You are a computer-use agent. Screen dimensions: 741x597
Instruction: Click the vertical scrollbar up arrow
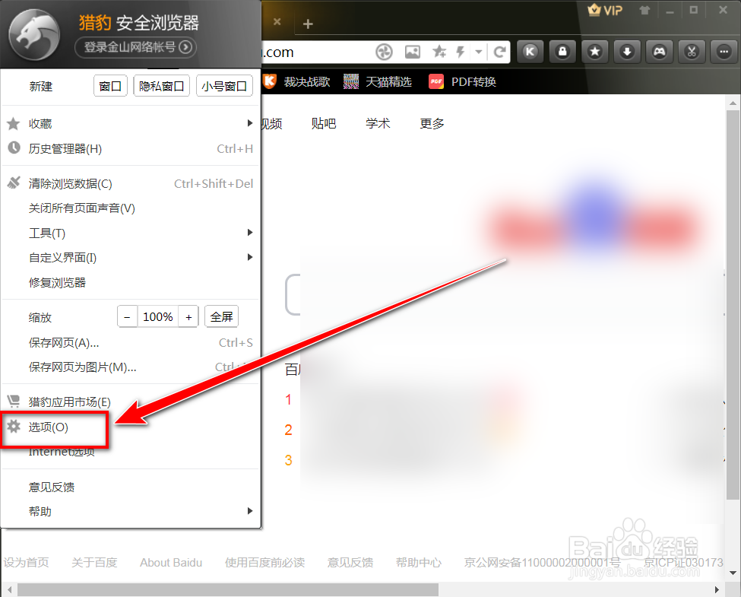tap(733, 103)
